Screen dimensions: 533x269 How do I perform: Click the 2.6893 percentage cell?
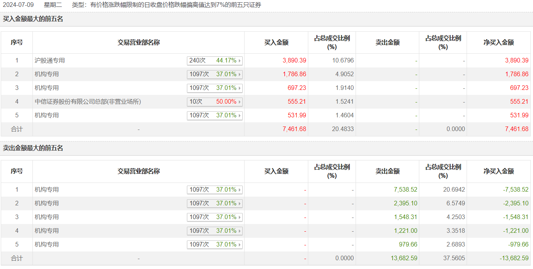click(456, 245)
